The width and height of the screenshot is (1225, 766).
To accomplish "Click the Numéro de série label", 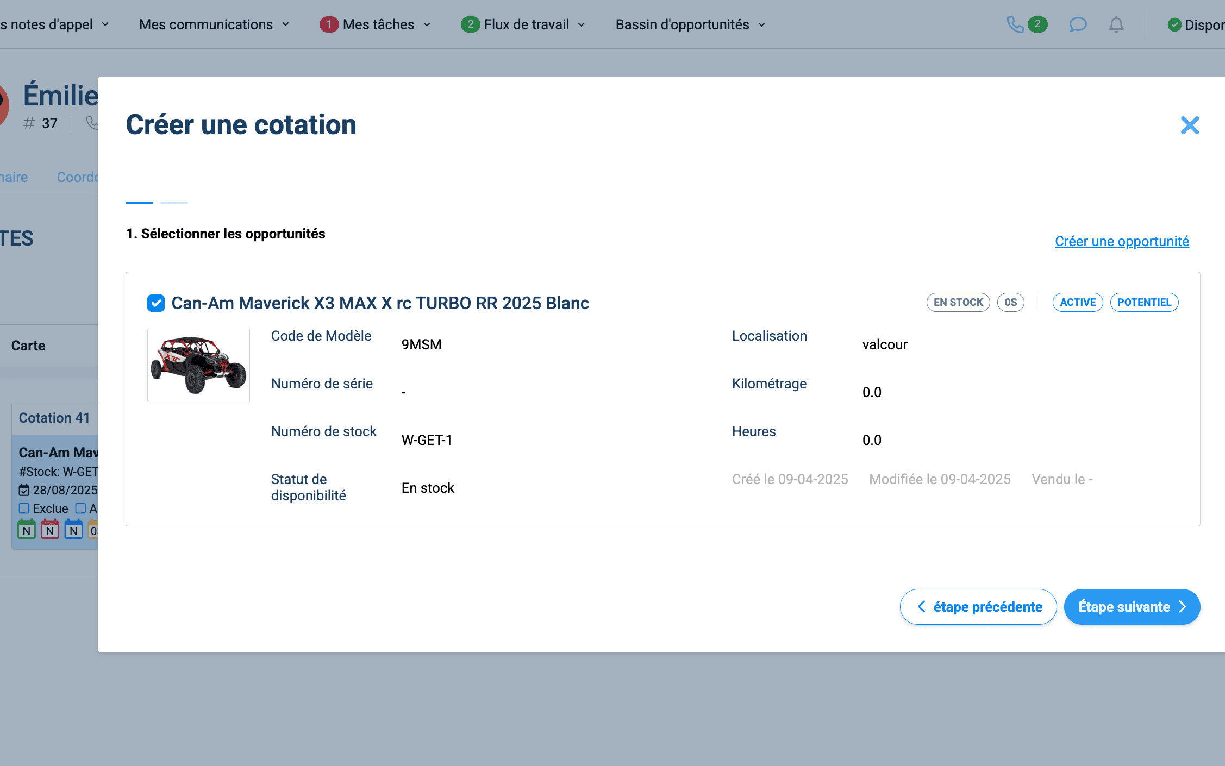I will (x=322, y=384).
